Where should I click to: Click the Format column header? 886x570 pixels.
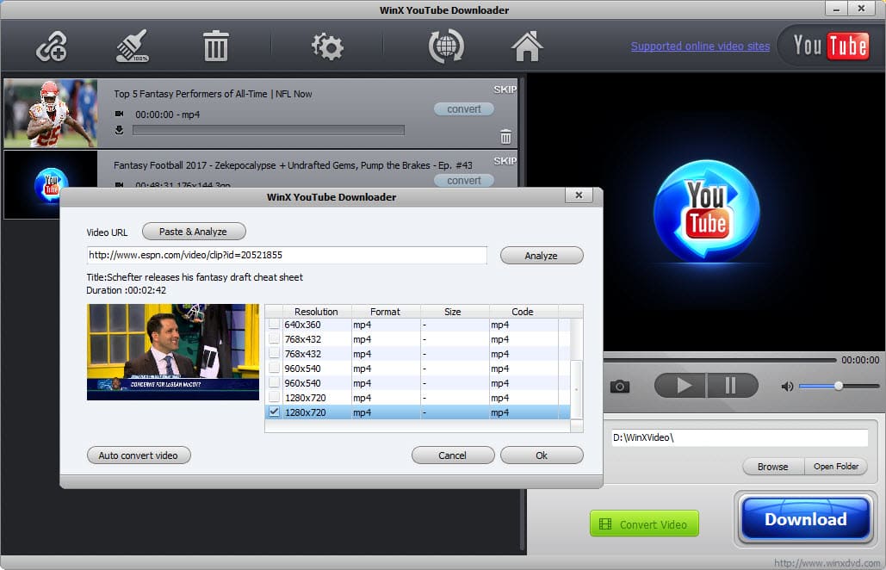pyautogui.click(x=386, y=312)
